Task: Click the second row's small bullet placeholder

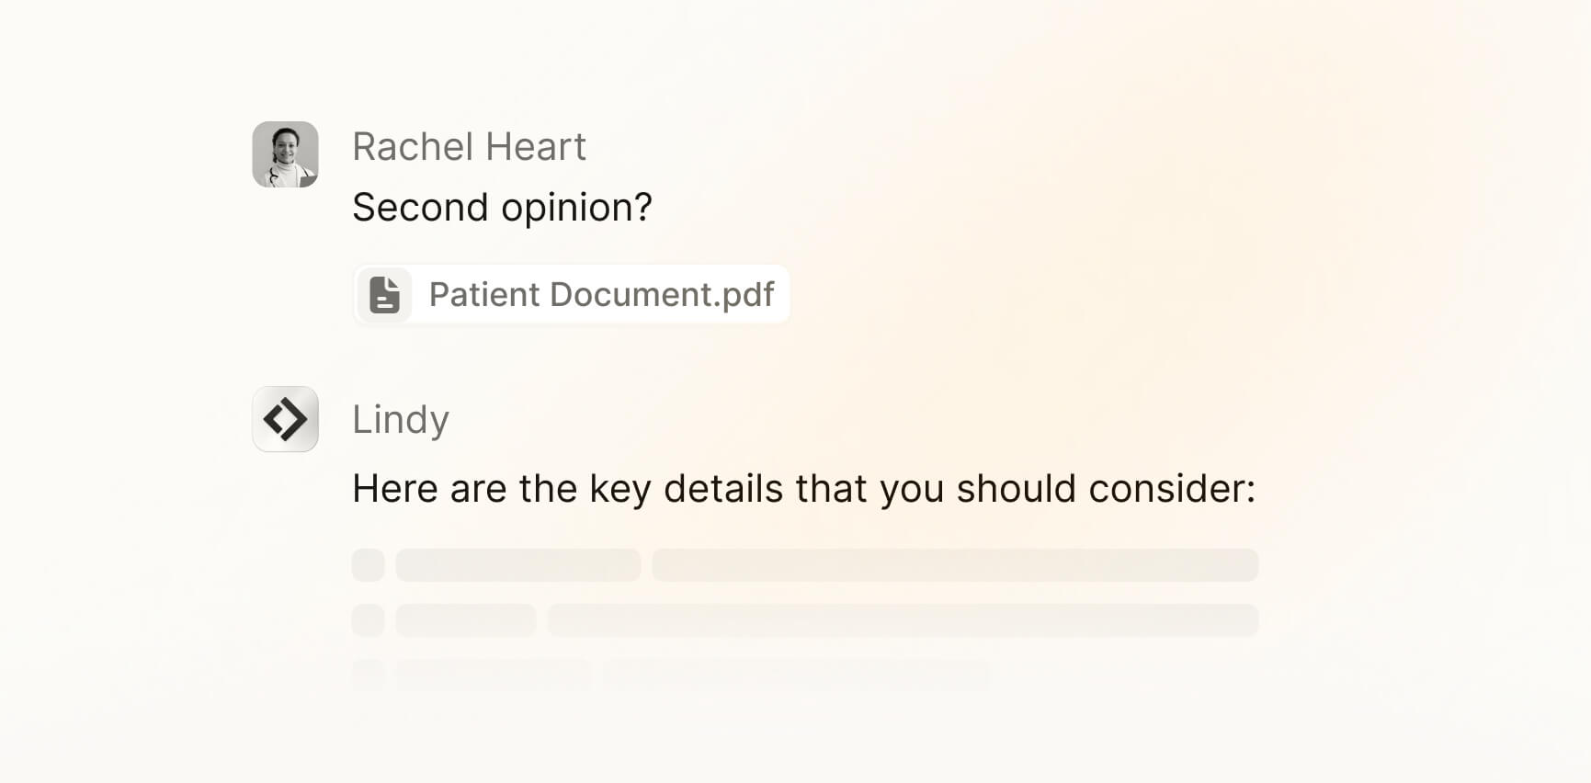Action: [368, 620]
